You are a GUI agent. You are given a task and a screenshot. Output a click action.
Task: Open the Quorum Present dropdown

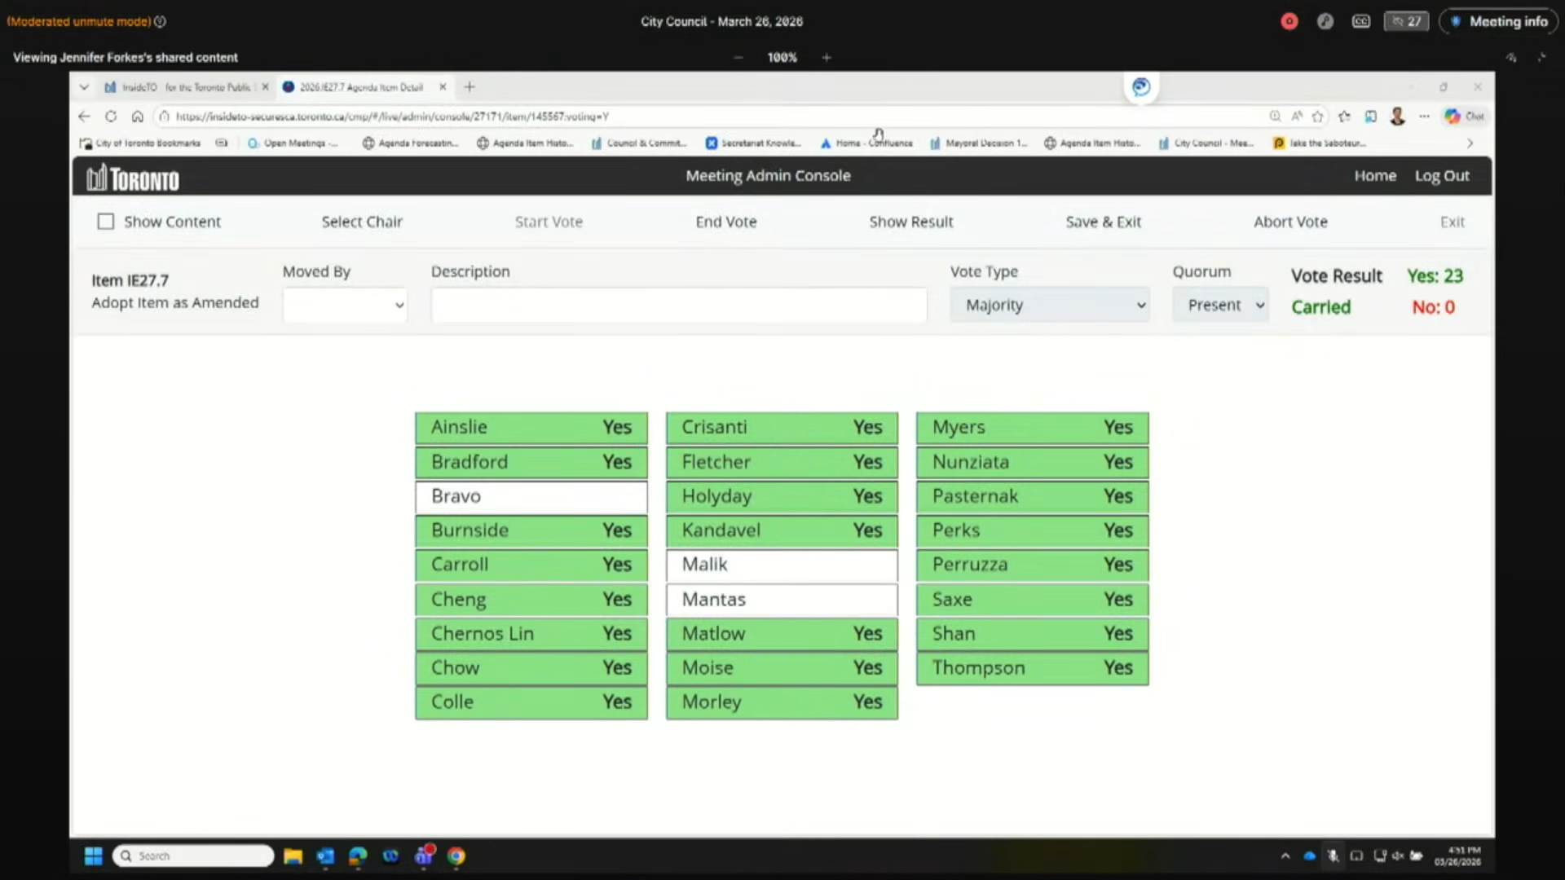(x=1220, y=305)
